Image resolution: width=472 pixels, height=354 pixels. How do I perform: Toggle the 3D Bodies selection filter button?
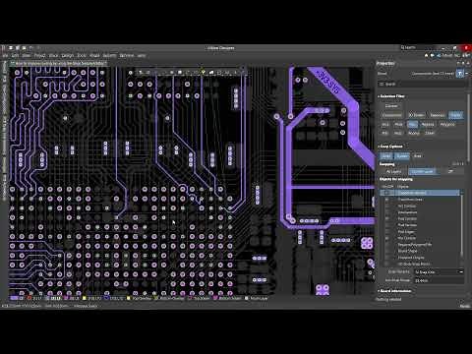(417, 115)
